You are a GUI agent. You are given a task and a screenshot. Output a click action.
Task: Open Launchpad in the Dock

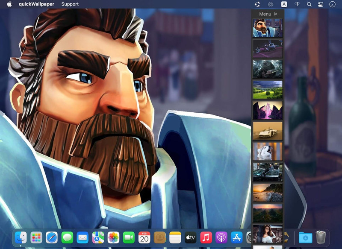tap(36, 237)
